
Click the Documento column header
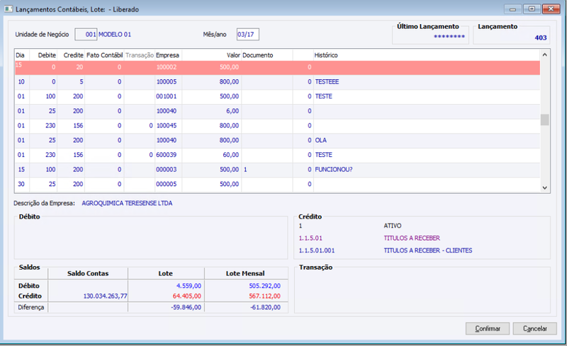coord(258,55)
